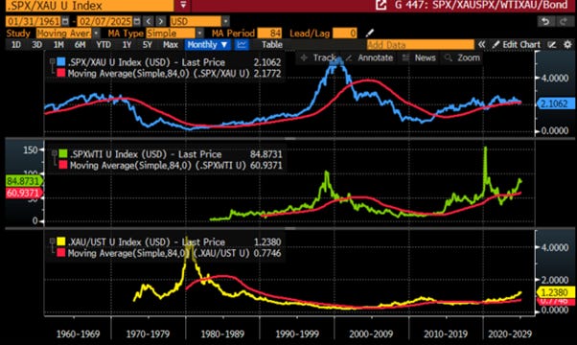Click the yellow 1.2380 axis label
This screenshot has height=345, width=577.
(x=555, y=292)
